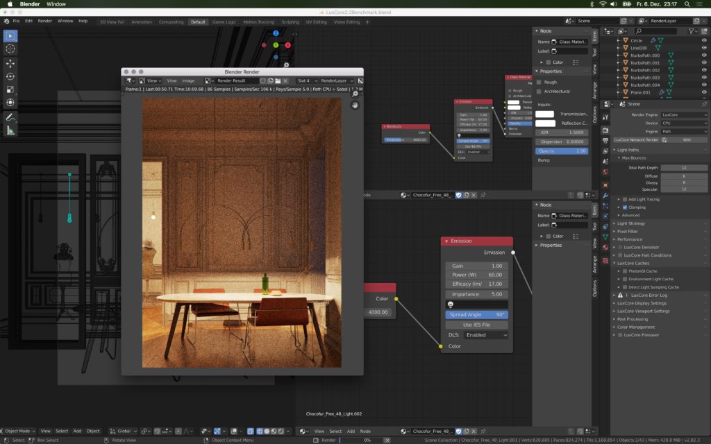This screenshot has width=711, height=444.
Task: Select the Rotate tool
Action: click(x=10, y=76)
